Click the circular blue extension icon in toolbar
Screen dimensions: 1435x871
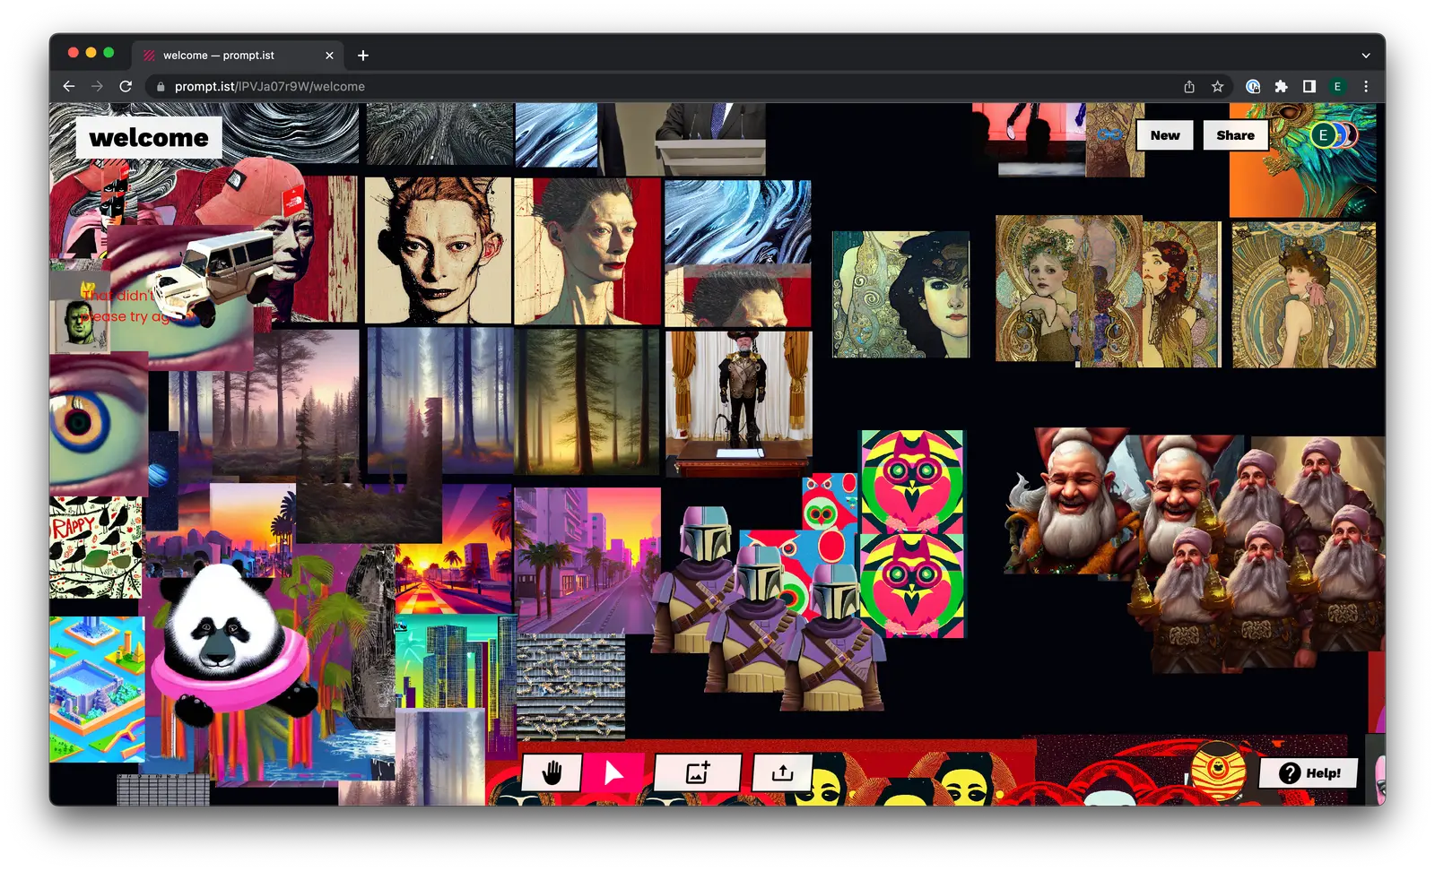click(1253, 87)
